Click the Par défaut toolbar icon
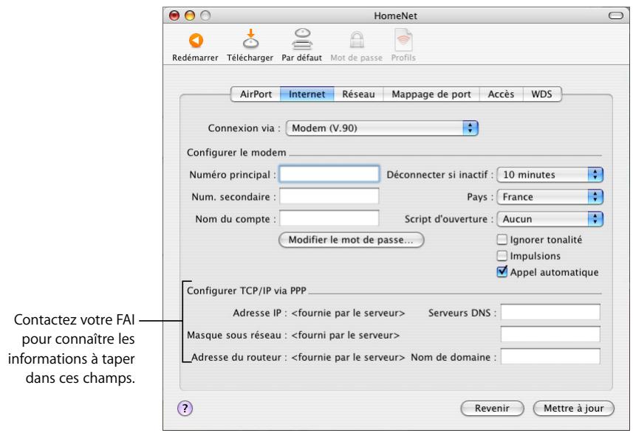 [x=302, y=39]
